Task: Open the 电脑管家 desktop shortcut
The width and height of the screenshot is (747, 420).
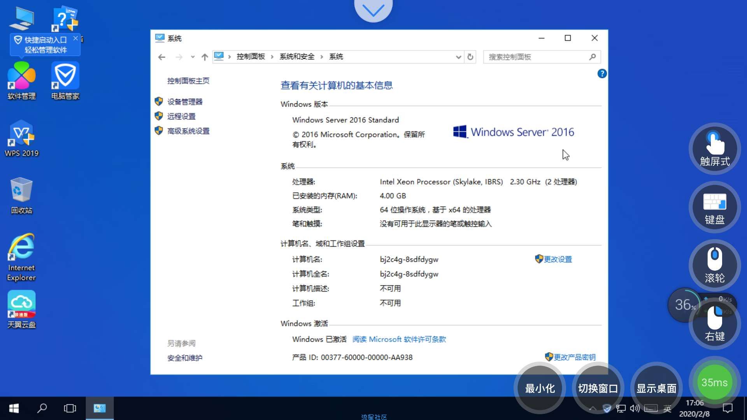Action: [x=65, y=81]
